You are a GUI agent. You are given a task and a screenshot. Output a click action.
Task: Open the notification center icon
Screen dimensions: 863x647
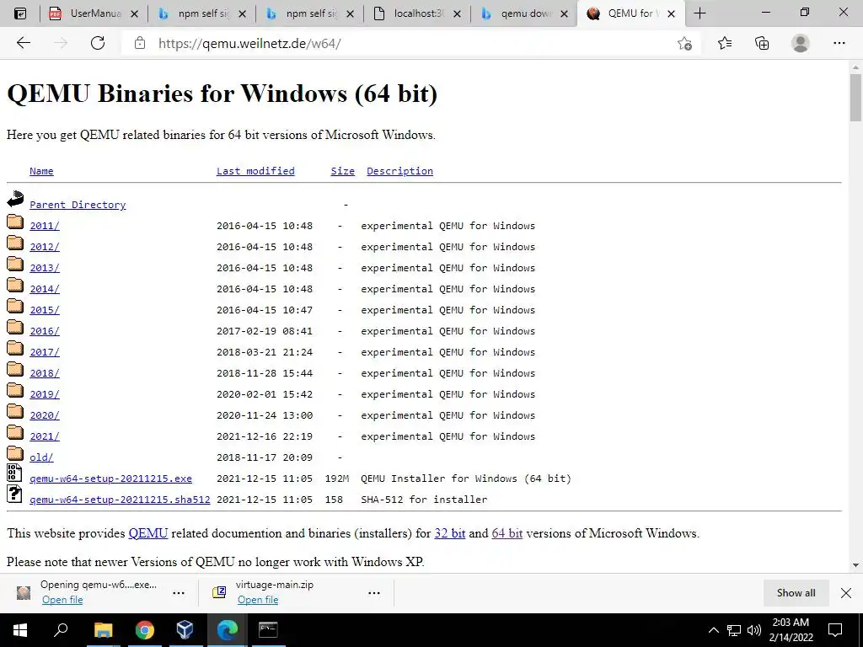(835, 630)
